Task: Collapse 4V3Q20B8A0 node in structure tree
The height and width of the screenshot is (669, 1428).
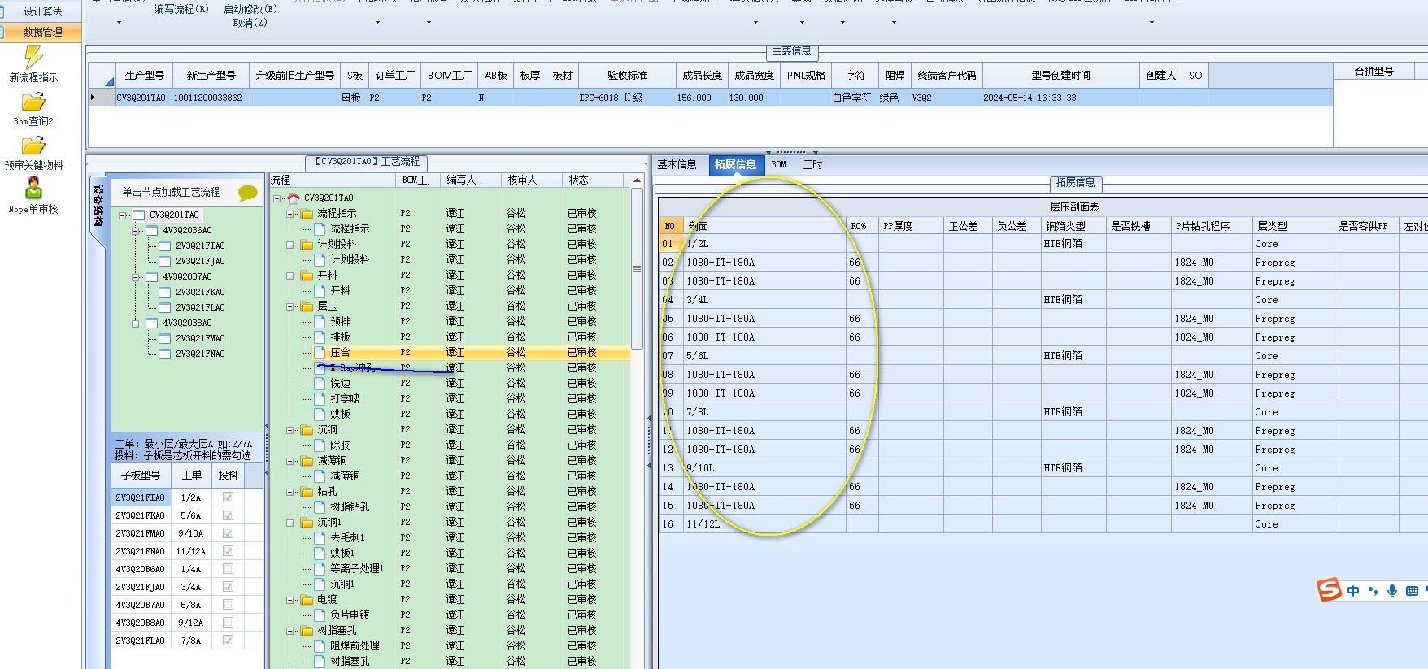Action: (x=136, y=324)
